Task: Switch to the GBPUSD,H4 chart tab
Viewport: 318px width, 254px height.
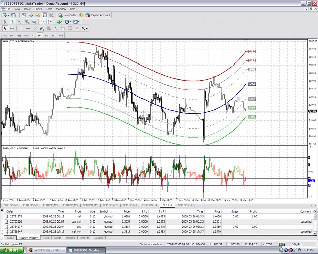Action: pos(185,205)
